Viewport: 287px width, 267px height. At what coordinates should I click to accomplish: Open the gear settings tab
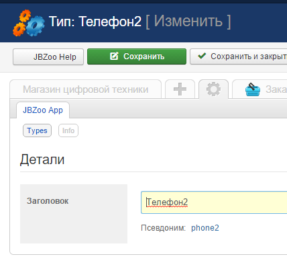point(213,89)
